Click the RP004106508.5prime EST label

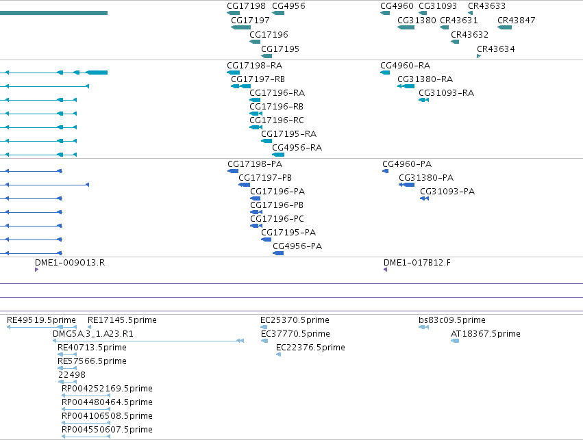107,416
